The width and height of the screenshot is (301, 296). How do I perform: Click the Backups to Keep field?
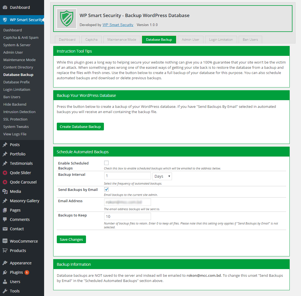[x=127, y=216]
